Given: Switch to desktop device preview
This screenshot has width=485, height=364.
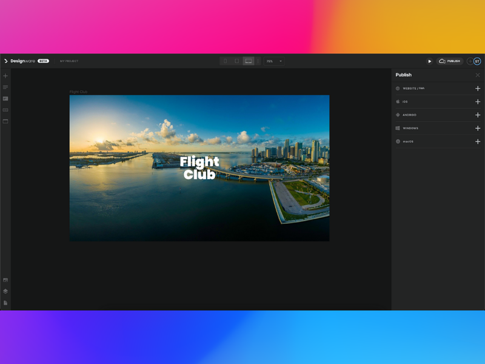Looking at the screenshot, I should 249,61.
